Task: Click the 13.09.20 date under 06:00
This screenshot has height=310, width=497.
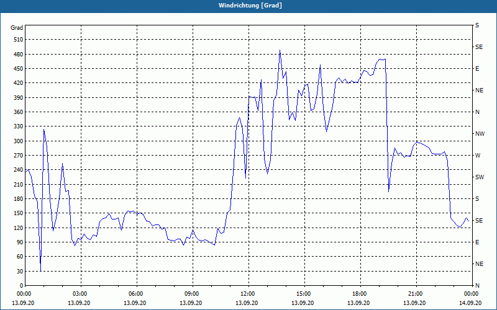Action: click(x=135, y=303)
